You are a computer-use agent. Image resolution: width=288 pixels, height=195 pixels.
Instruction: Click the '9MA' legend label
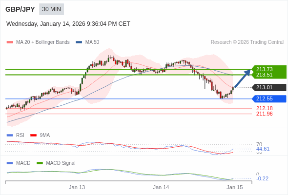45,136
